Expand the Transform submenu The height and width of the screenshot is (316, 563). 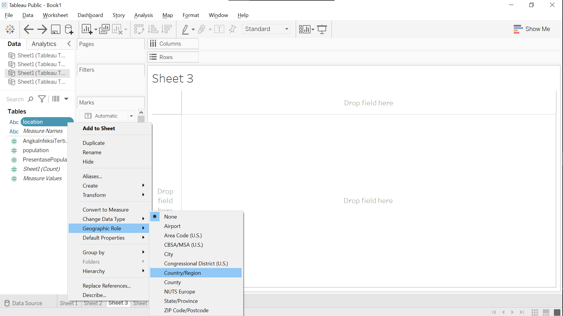[94, 195]
